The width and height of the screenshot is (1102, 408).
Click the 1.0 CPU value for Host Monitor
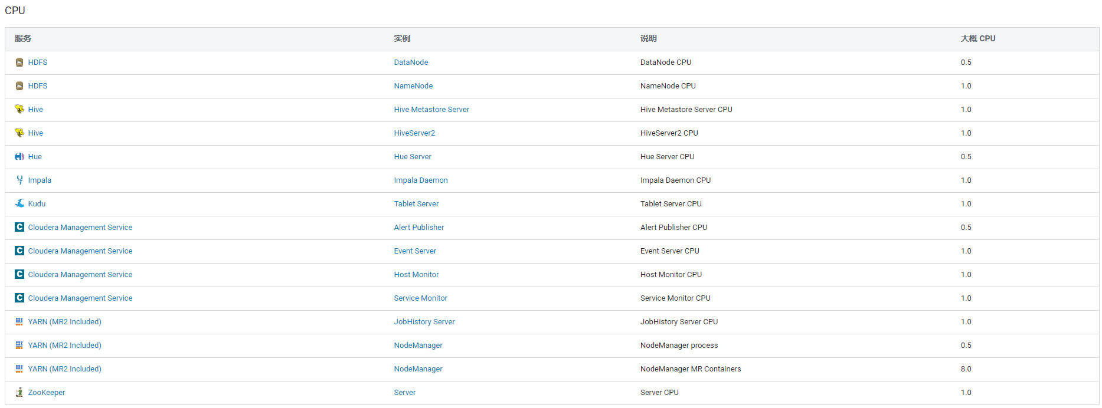(966, 275)
